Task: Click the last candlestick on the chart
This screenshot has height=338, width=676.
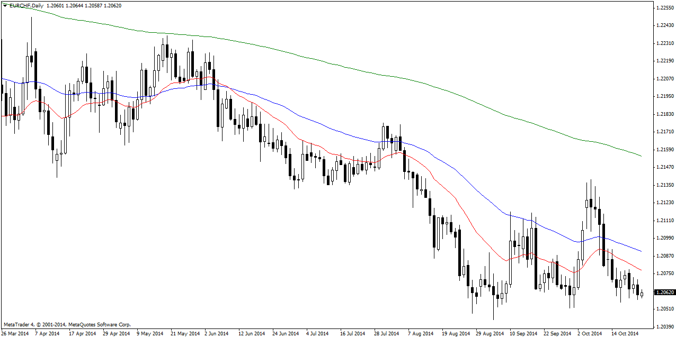Action: click(x=642, y=294)
